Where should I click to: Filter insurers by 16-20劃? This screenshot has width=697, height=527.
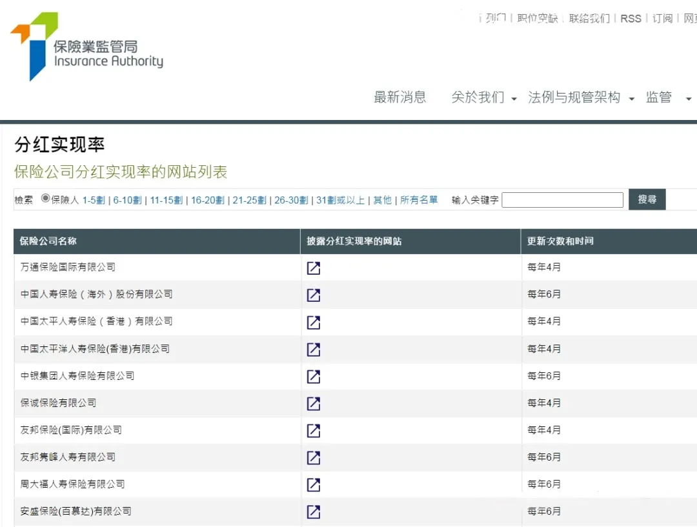click(208, 200)
